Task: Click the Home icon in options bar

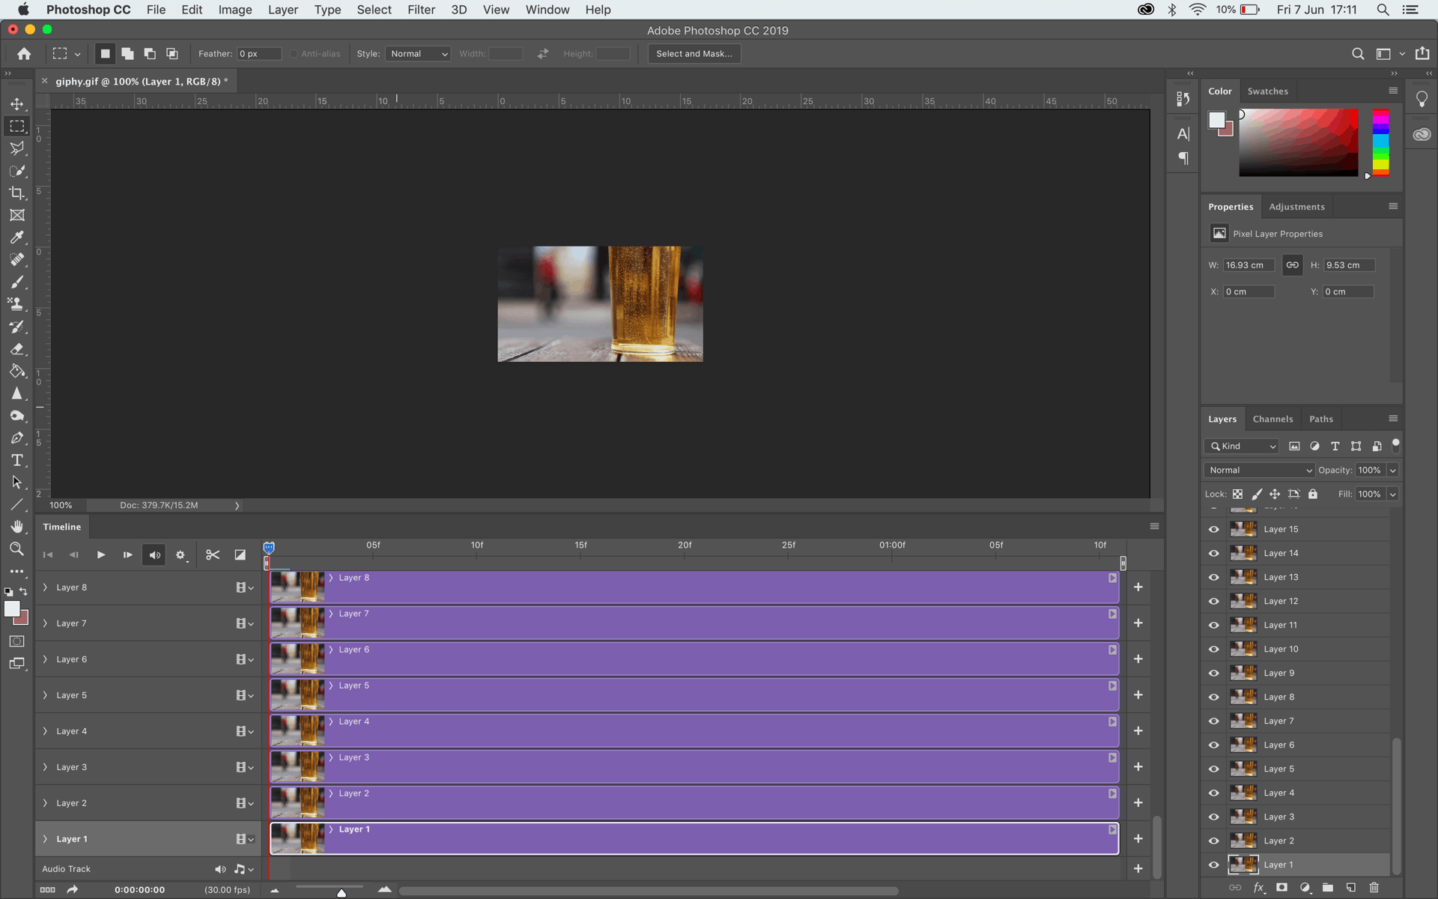Action: coord(24,54)
